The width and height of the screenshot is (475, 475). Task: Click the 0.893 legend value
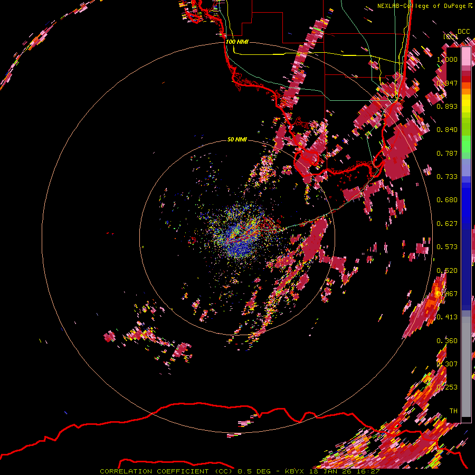coord(447,106)
